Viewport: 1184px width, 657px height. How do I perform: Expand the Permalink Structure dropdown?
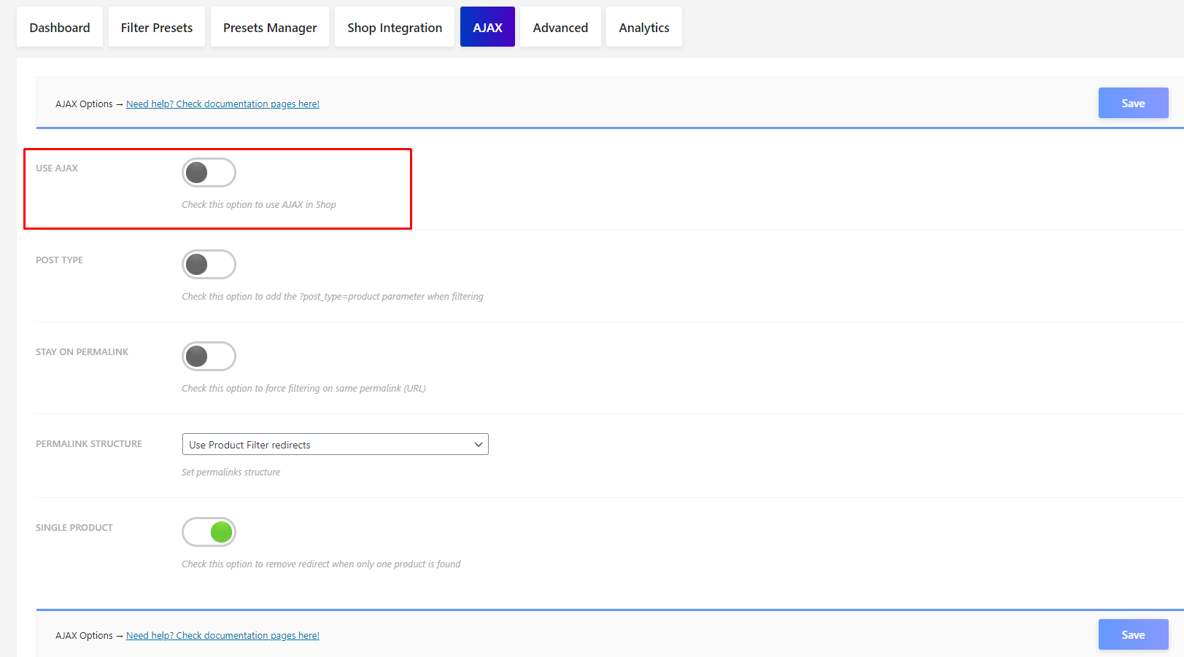point(335,445)
